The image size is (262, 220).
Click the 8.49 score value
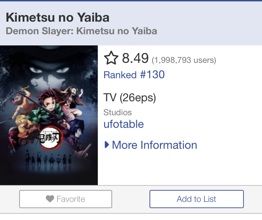click(x=135, y=58)
